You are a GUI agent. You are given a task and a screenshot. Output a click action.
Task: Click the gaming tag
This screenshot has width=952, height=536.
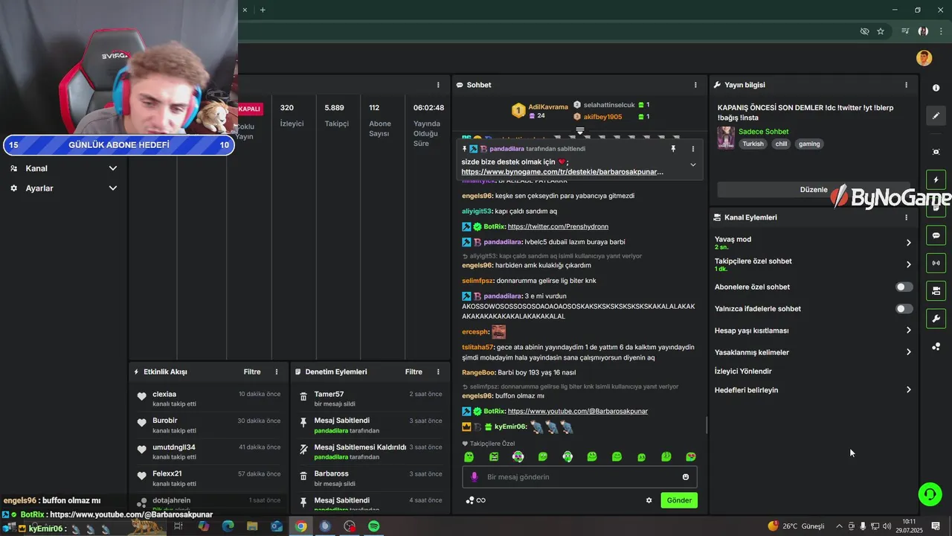point(809,144)
